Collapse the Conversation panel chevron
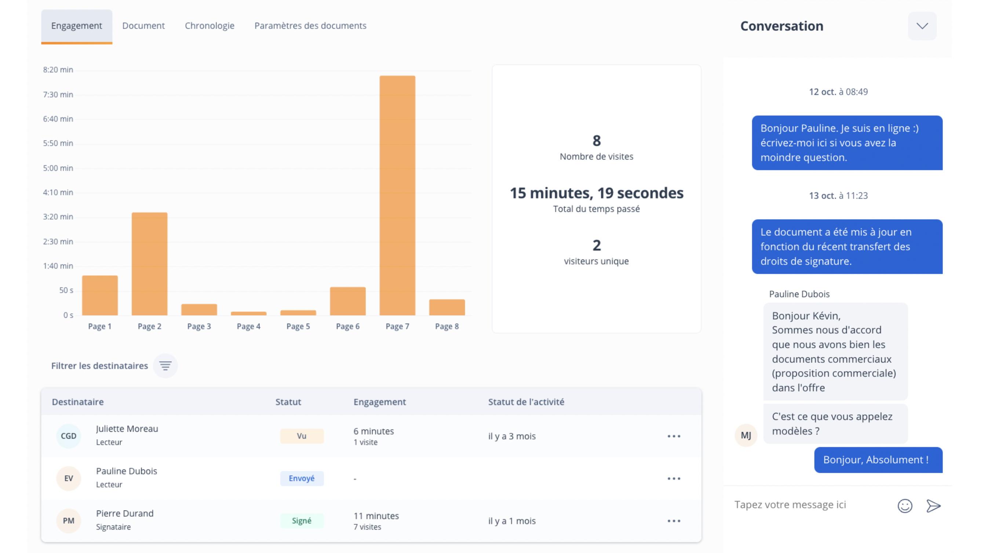The image size is (984, 553). [x=922, y=26]
